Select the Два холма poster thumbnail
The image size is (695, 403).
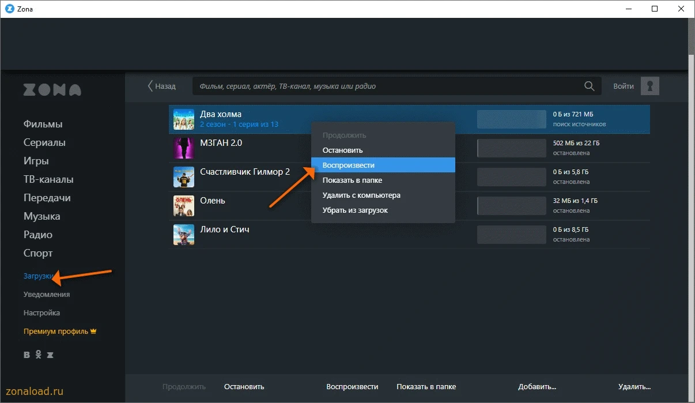coord(184,119)
